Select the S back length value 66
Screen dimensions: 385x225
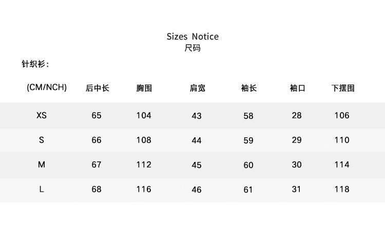[97, 140]
